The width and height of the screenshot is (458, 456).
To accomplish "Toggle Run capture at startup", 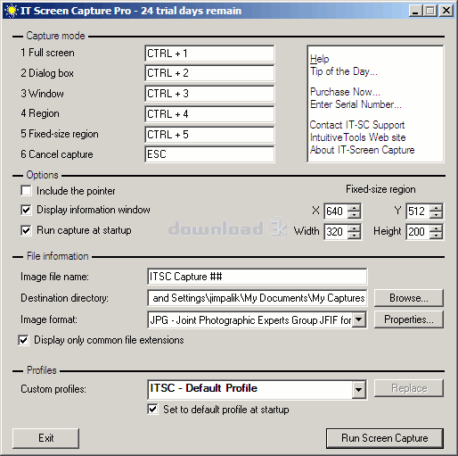I will pyautogui.click(x=26, y=230).
